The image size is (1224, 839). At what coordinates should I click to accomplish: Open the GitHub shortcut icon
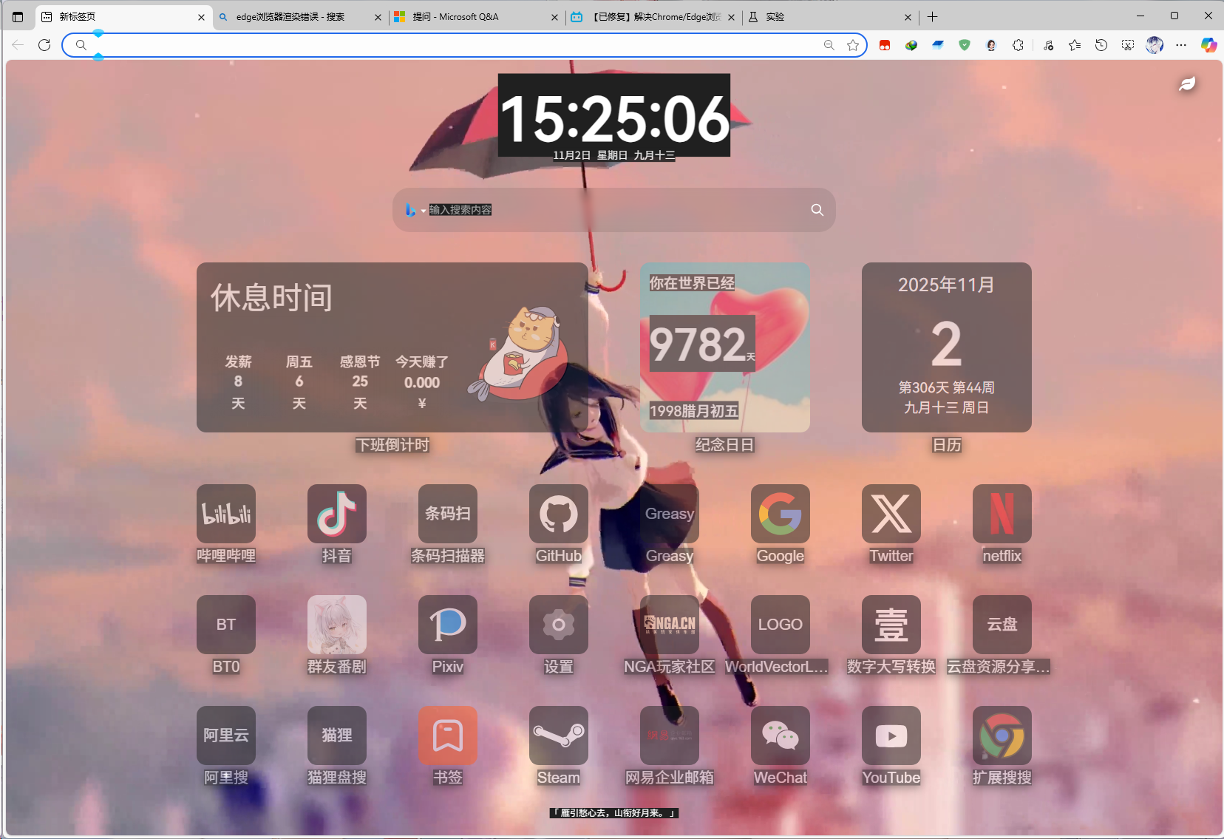[x=559, y=514]
